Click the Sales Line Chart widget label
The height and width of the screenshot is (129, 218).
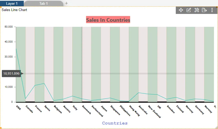coord(14,10)
